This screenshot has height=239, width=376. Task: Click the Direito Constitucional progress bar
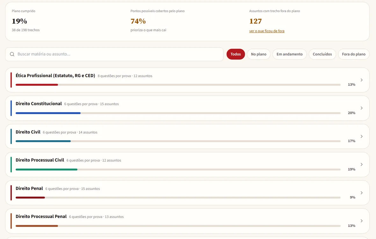[x=178, y=113]
